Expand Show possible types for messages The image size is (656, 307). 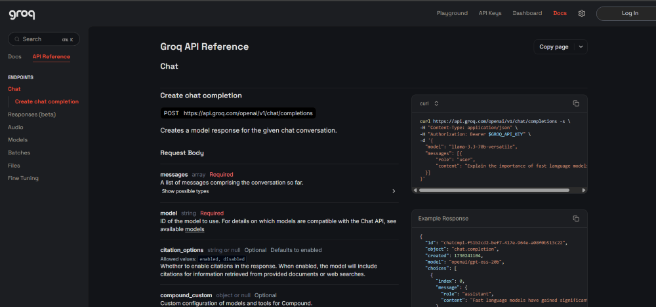(186, 191)
